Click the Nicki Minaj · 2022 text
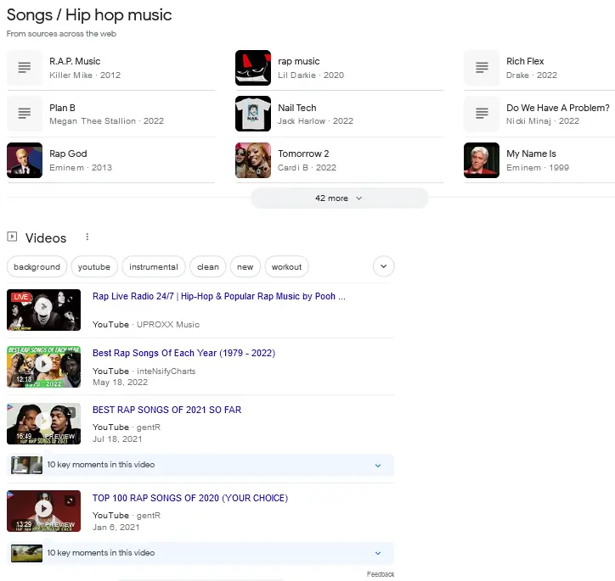 pos(543,121)
